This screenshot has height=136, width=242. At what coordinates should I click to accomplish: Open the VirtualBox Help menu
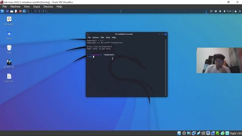pyautogui.click(x=59, y=7)
